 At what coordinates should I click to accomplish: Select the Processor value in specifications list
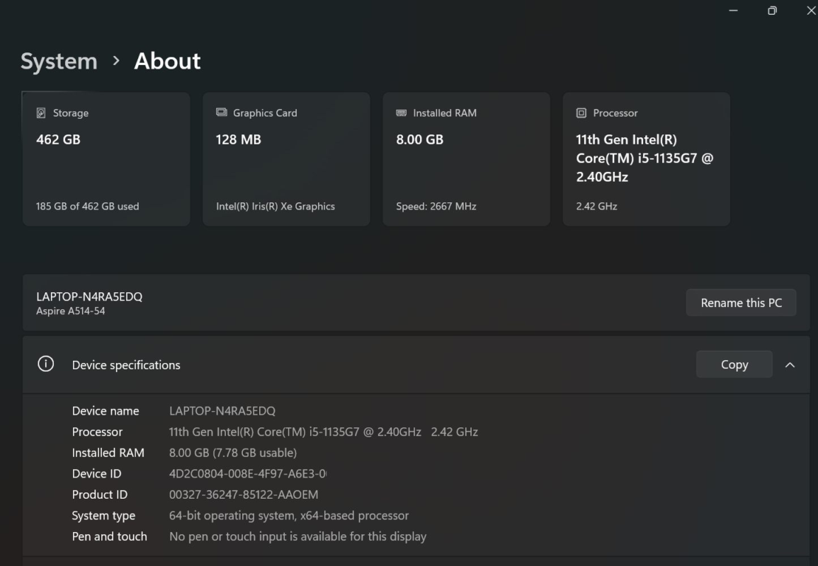point(324,432)
